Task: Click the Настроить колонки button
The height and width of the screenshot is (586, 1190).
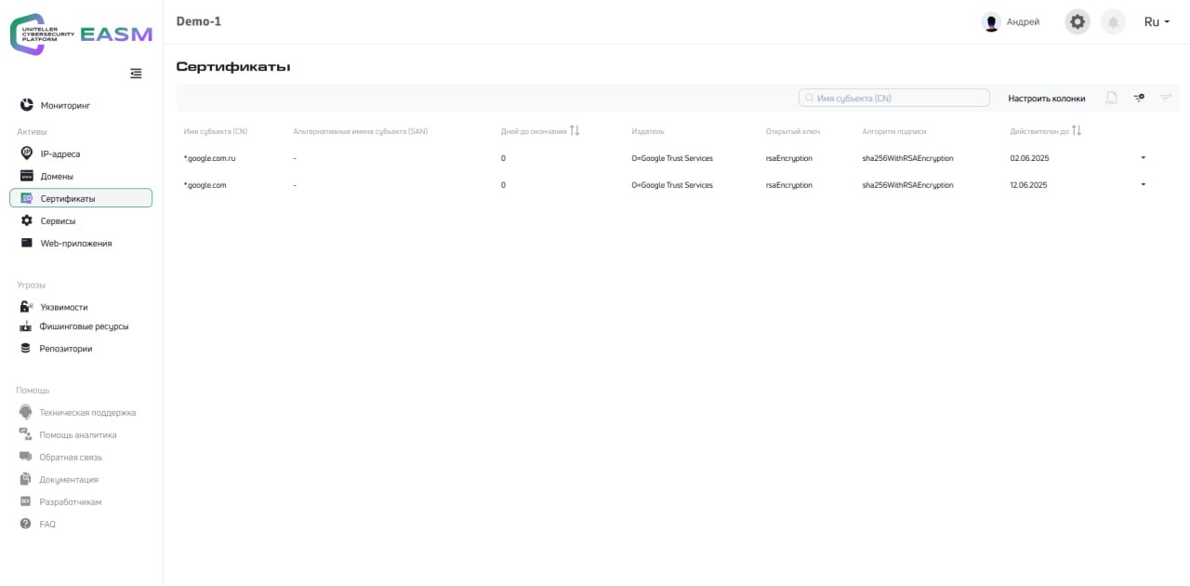Action: tap(1046, 99)
